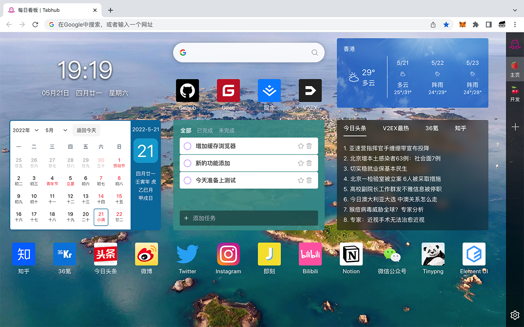This screenshot has width=524, height=327.
Task: Click the Google search input field
Action: pos(248,52)
